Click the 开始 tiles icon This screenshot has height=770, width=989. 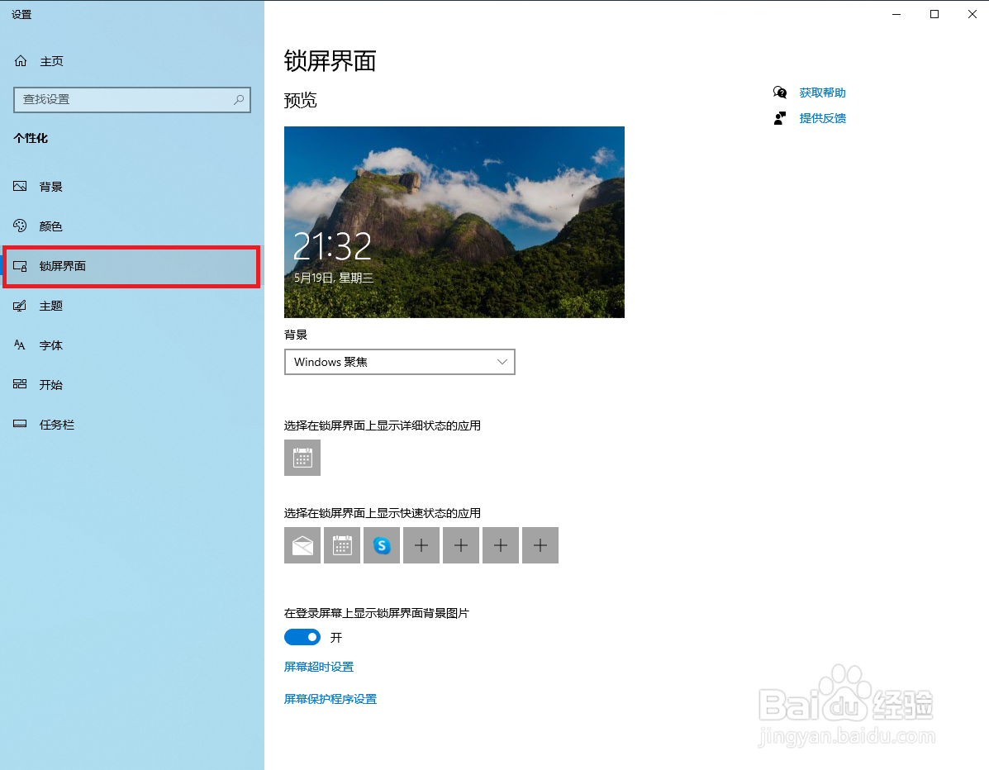[20, 384]
